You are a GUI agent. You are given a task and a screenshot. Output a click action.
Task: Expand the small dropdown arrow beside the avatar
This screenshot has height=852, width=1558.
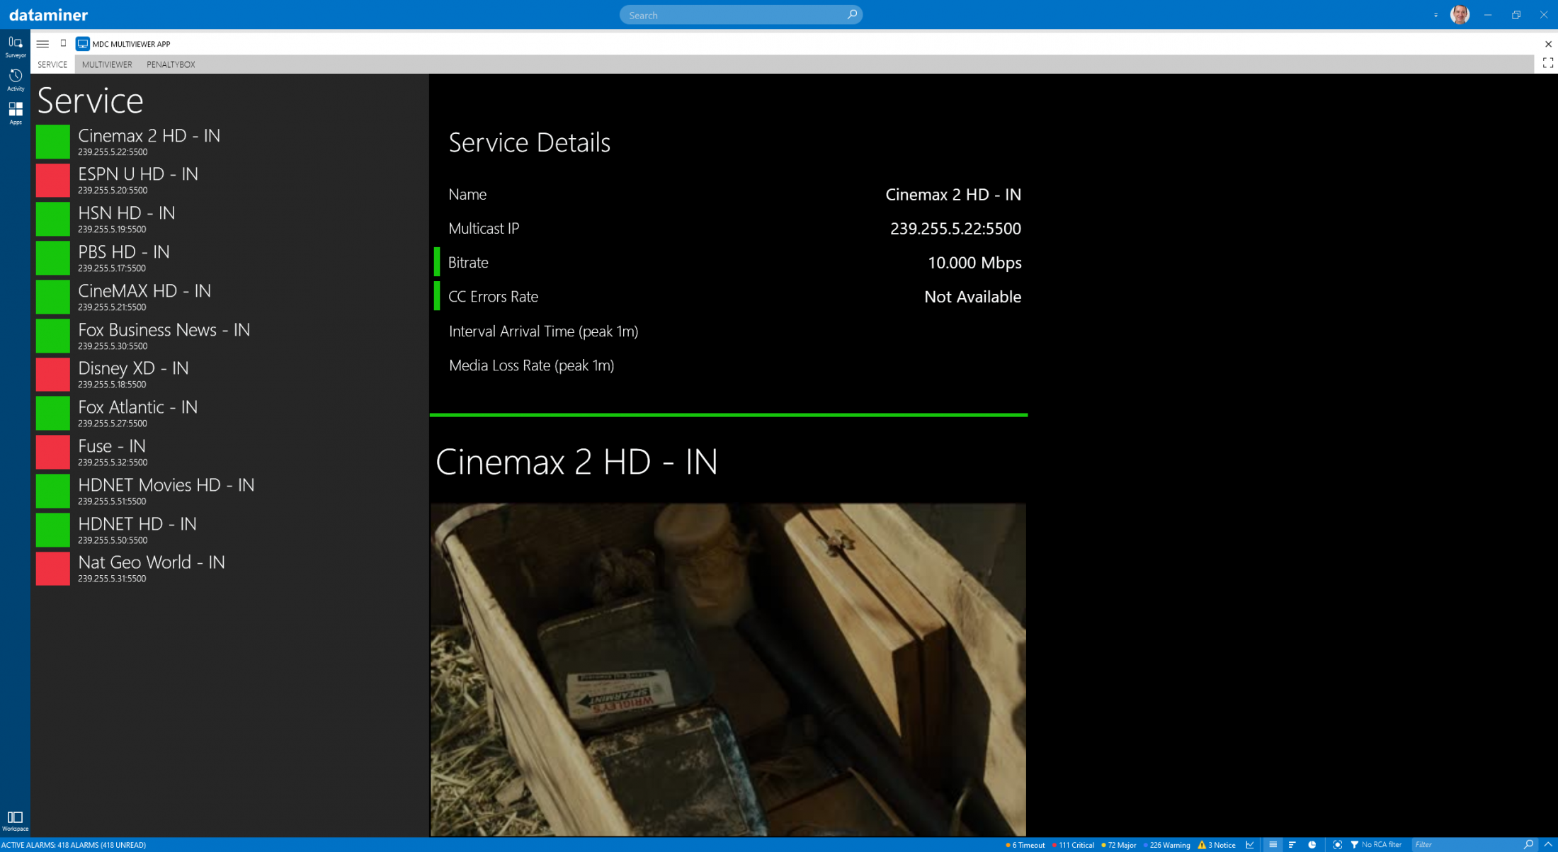1435,15
